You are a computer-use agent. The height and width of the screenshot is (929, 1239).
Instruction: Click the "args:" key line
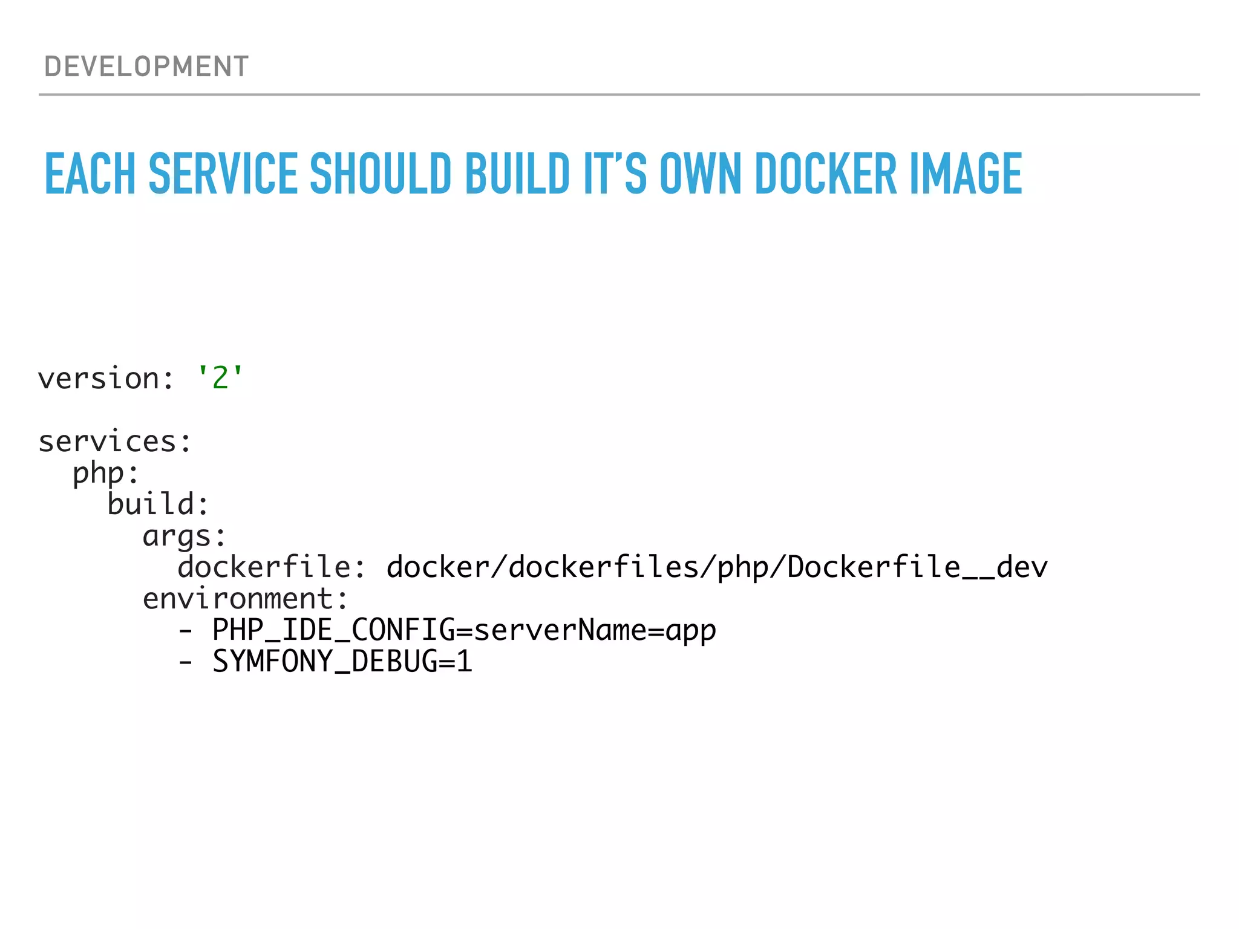pos(185,536)
